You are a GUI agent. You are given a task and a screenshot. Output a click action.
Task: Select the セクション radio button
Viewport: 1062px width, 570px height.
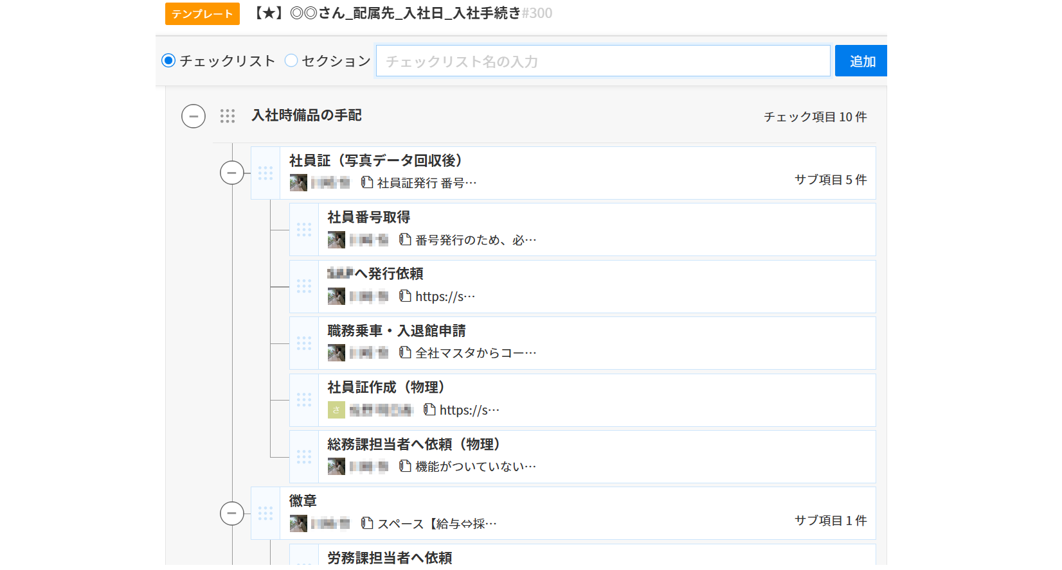pyautogui.click(x=291, y=60)
